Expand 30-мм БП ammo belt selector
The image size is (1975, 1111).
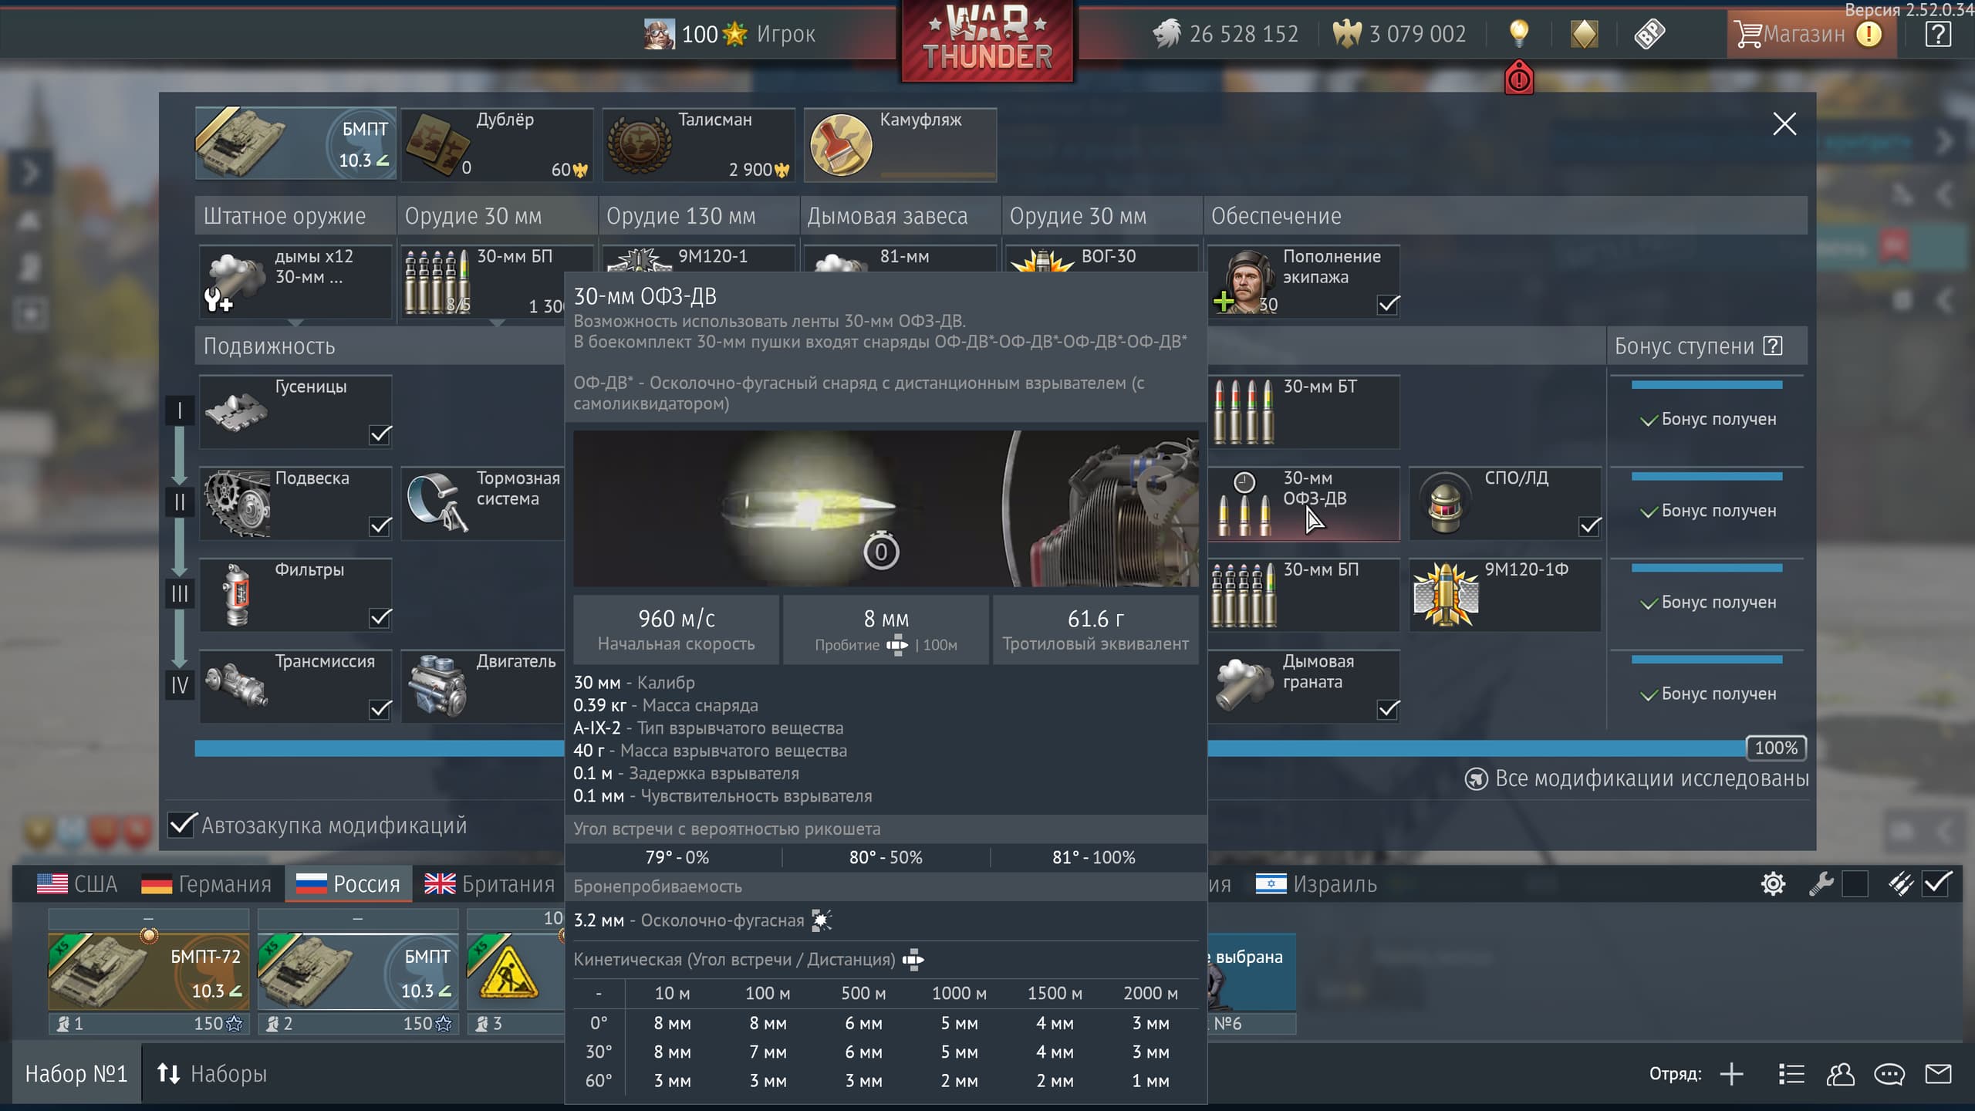(498, 321)
